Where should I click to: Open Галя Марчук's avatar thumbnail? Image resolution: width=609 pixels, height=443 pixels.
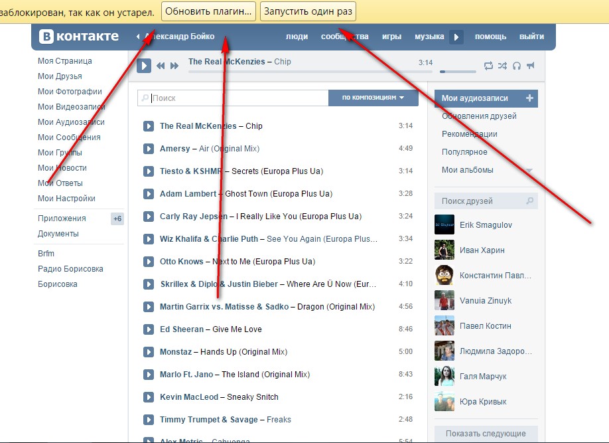(x=444, y=376)
